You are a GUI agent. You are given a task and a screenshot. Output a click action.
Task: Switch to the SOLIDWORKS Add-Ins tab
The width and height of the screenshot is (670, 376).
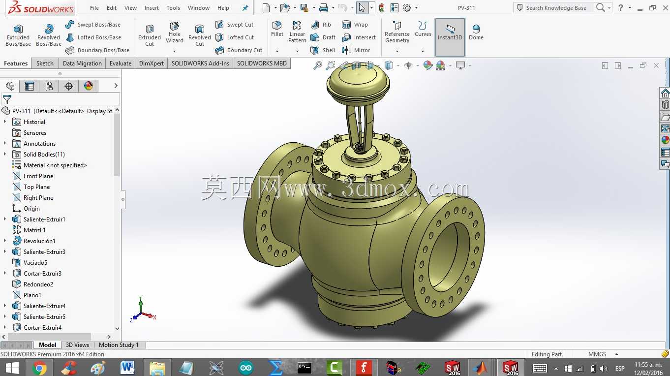pyautogui.click(x=200, y=63)
